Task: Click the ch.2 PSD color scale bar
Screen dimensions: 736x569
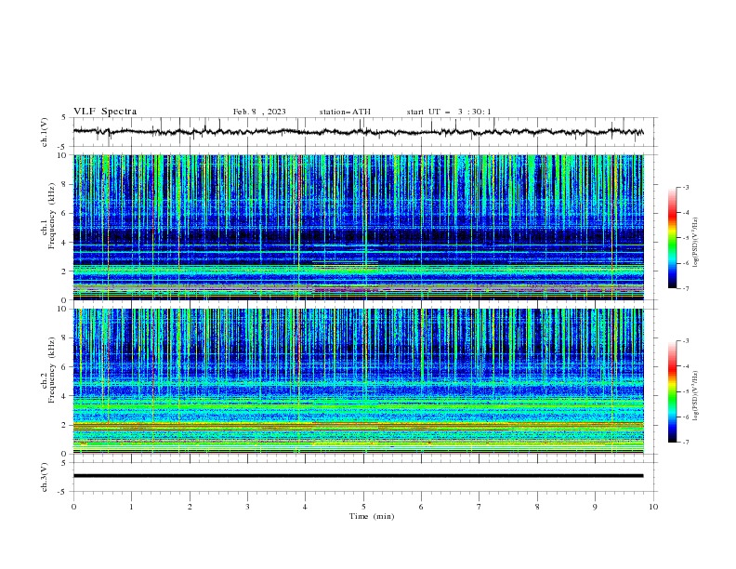Action: (673, 391)
